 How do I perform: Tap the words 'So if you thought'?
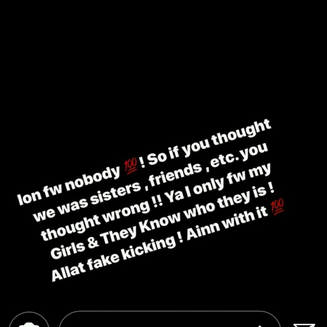point(210,143)
